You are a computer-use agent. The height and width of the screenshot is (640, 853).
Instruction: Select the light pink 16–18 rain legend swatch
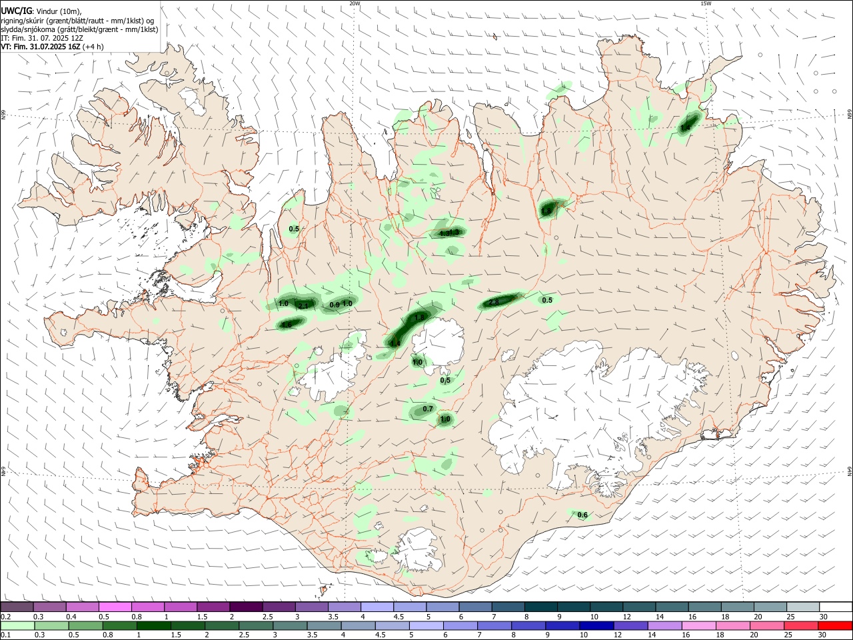700,625
